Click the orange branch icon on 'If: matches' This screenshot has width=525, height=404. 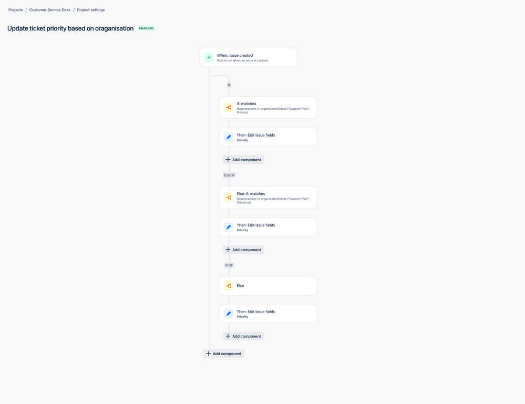pyautogui.click(x=229, y=107)
